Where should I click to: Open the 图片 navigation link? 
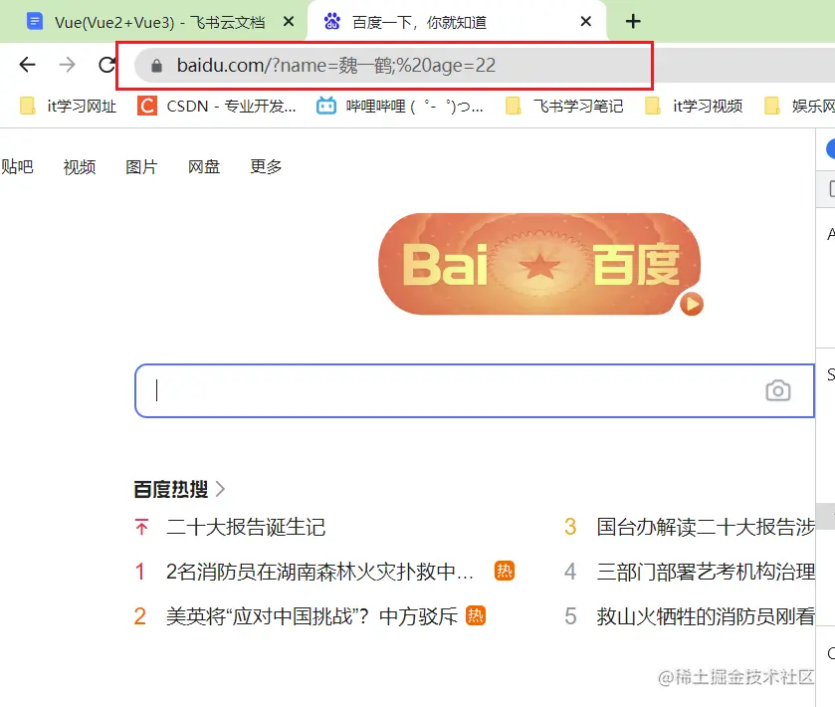pos(141,166)
